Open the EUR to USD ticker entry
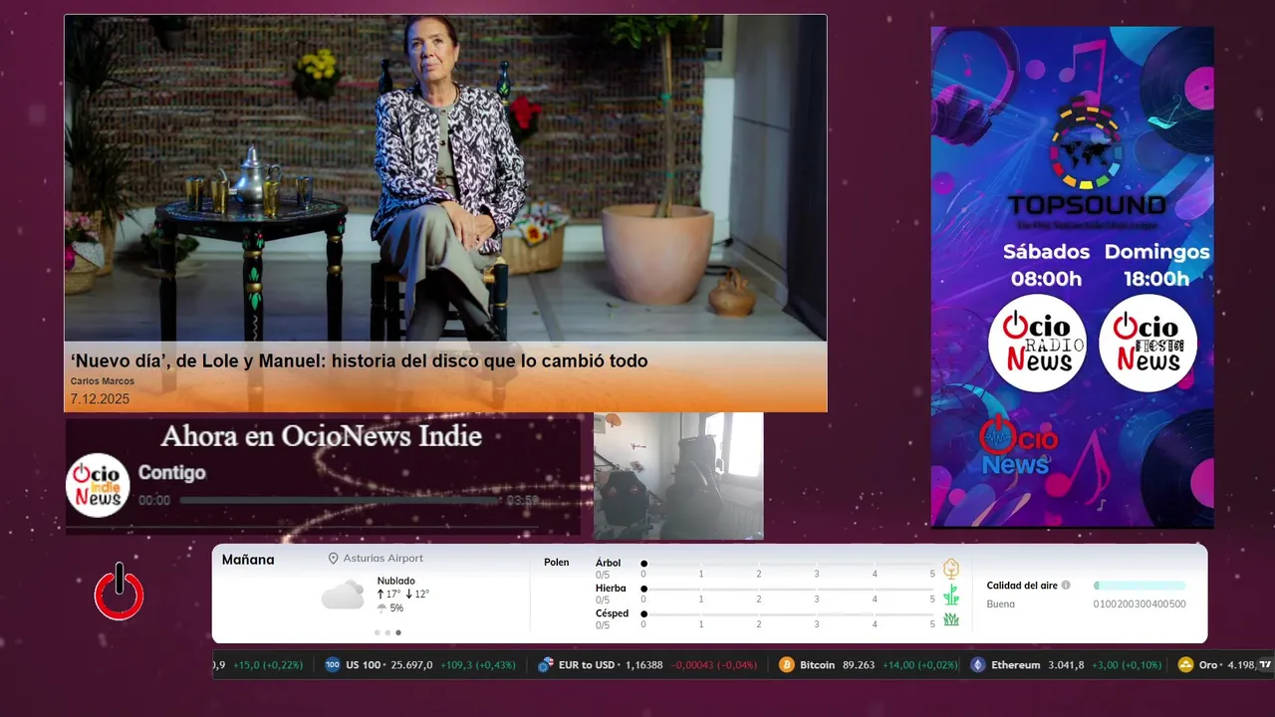1275x717 pixels. (646, 665)
